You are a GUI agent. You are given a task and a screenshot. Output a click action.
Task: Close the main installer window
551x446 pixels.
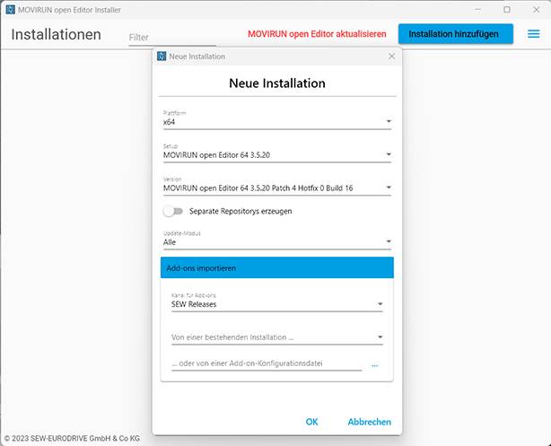point(536,9)
